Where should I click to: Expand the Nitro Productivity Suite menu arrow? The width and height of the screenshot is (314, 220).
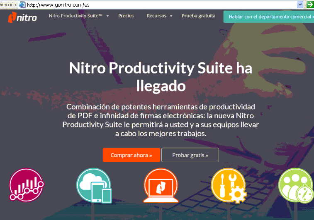(108, 16)
